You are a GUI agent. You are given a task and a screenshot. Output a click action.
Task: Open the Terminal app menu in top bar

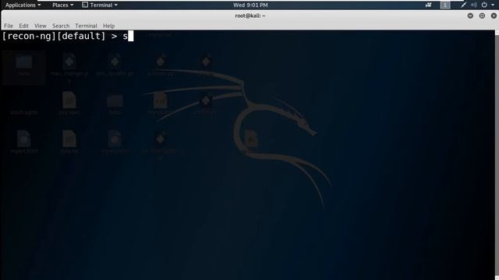coord(100,5)
